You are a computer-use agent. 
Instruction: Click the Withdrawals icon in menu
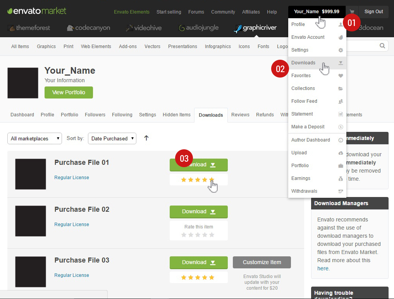coord(341,191)
